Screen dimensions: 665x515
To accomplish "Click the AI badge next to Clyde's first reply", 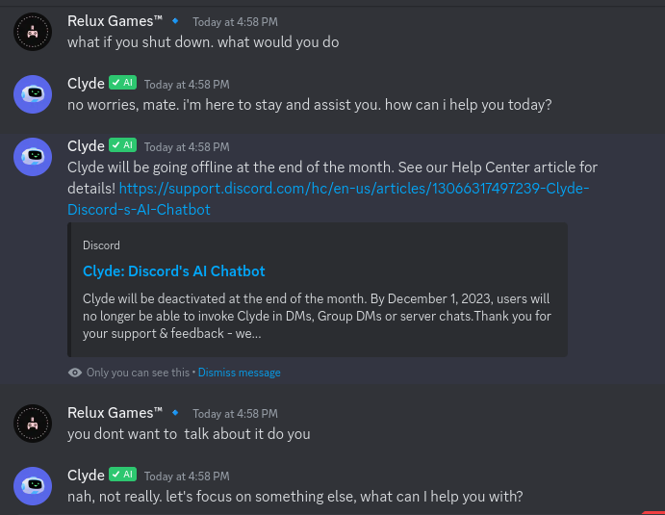I will tap(122, 83).
